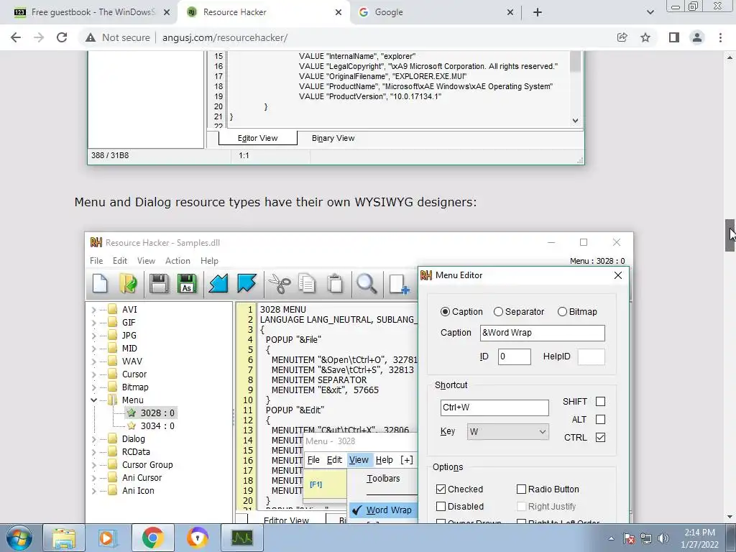
Task: Click the View item in menu preview
Action: coord(359,460)
